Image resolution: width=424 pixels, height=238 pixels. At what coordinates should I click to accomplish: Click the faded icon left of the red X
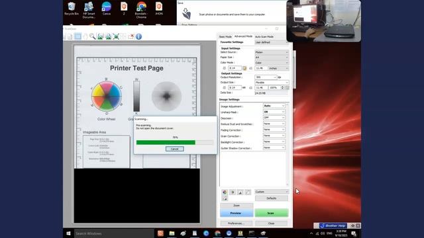click(x=123, y=36)
